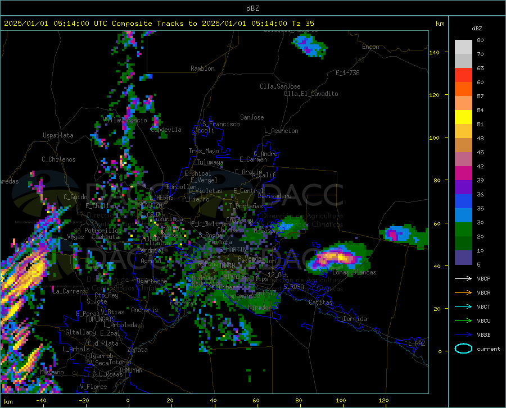The height and width of the screenshot is (408, 506).
Task: Click the 140 km y-axis tick label
Action: click(434, 52)
